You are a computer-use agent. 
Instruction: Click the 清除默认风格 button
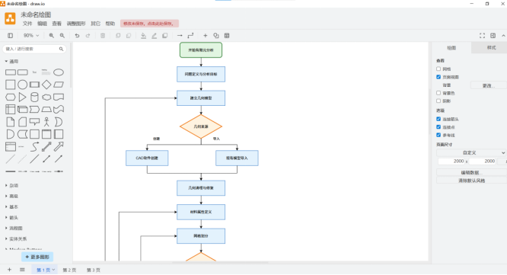(x=471, y=181)
